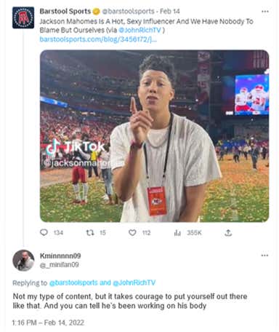This screenshot has width=279, height=332.
Task: Click the reply icon under Barstool tweet
Action: click(44, 232)
